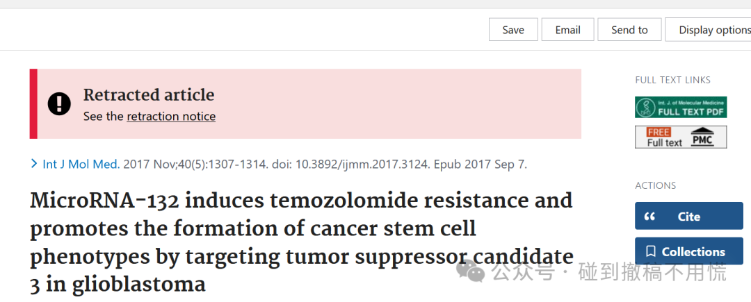Viewport: 751px width, 302px height.
Task: Click the FULL TEXT LINKS section label
Action: click(x=672, y=81)
